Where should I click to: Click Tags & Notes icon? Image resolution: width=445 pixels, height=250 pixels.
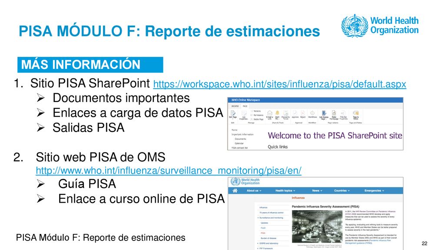355,113
